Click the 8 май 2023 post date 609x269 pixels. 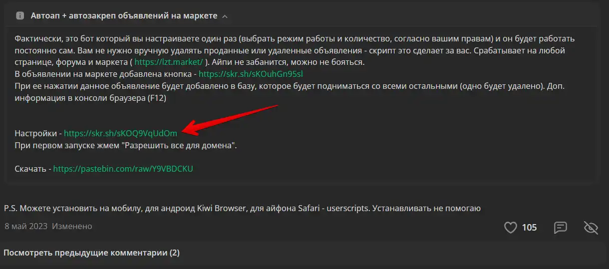[26, 226]
